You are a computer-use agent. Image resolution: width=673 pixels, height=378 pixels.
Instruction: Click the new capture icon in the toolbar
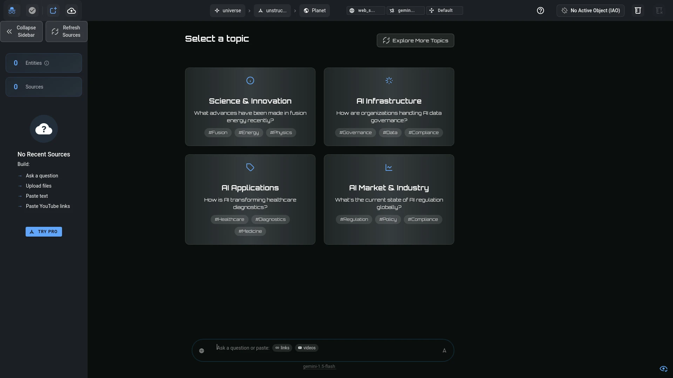(x=53, y=10)
